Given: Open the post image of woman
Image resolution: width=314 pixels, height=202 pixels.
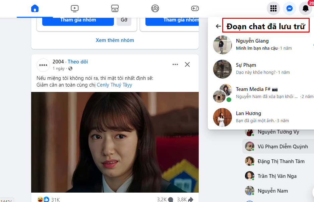Looking at the screenshot, I should click(x=115, y=142).
